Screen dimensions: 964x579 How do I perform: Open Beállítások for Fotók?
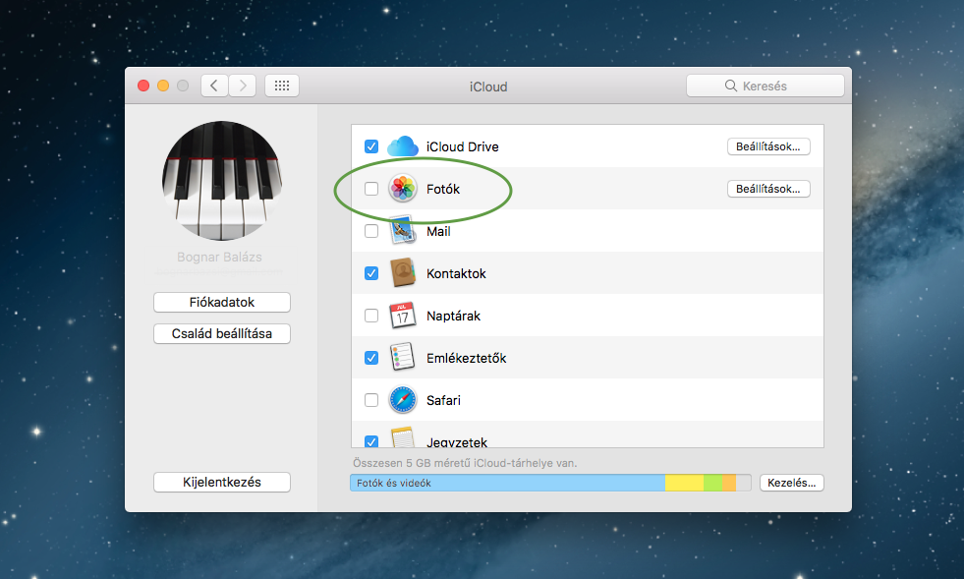click(x=768, y=189)
